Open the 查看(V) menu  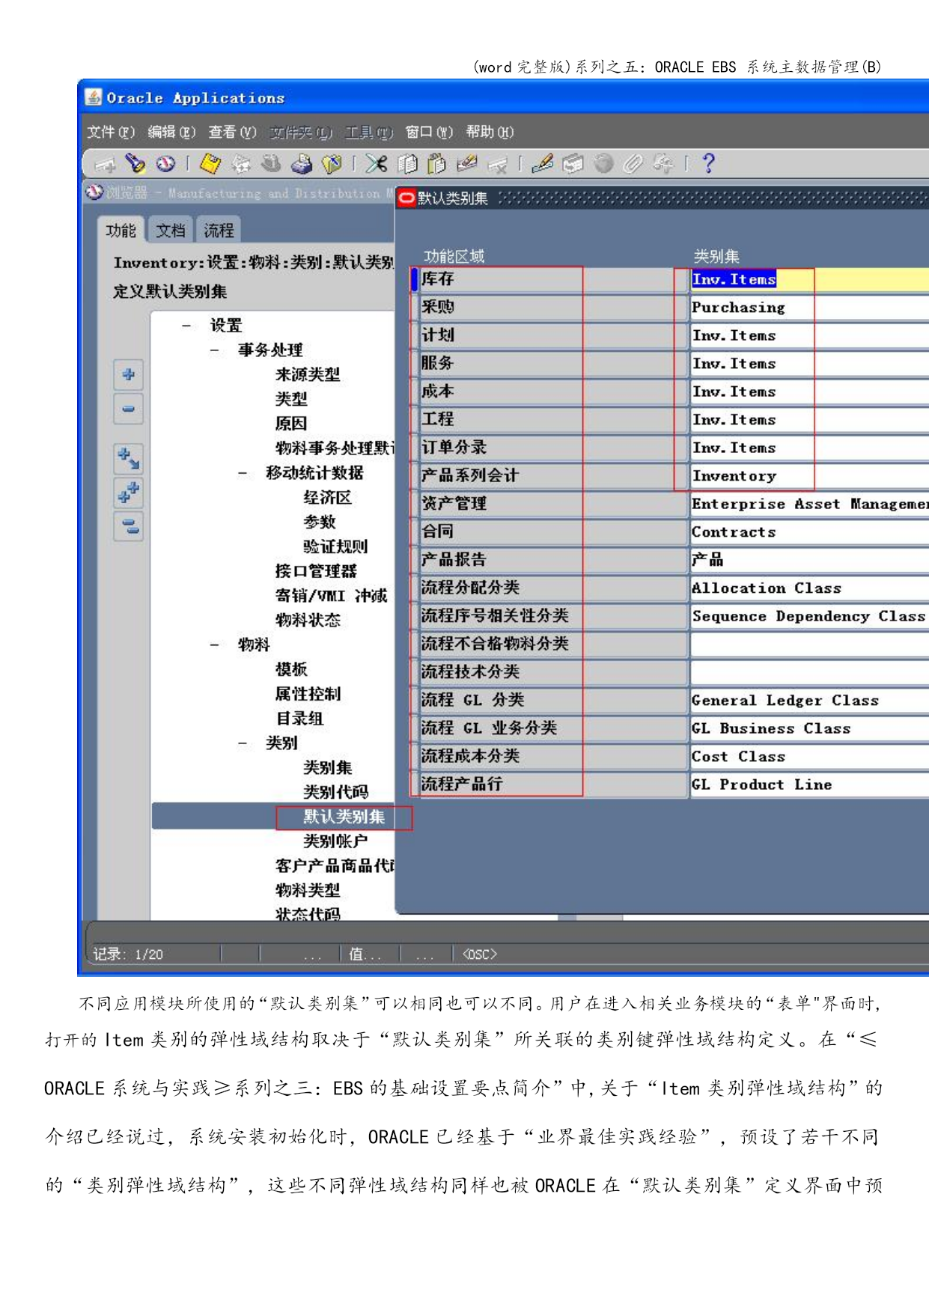point(232,132)
